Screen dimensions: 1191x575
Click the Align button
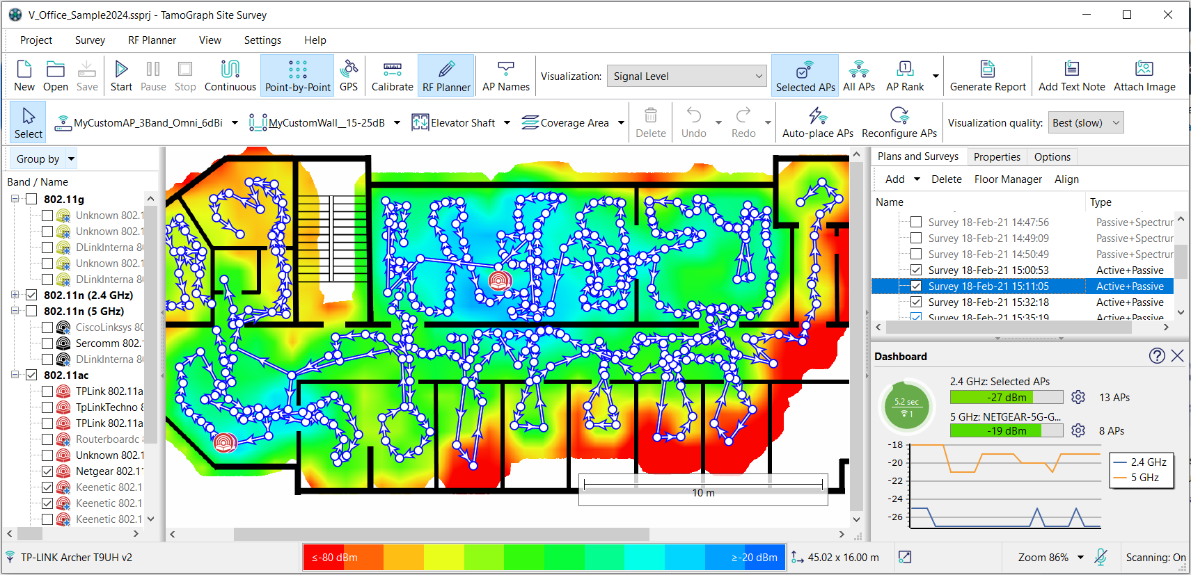tap(1066, 179)
